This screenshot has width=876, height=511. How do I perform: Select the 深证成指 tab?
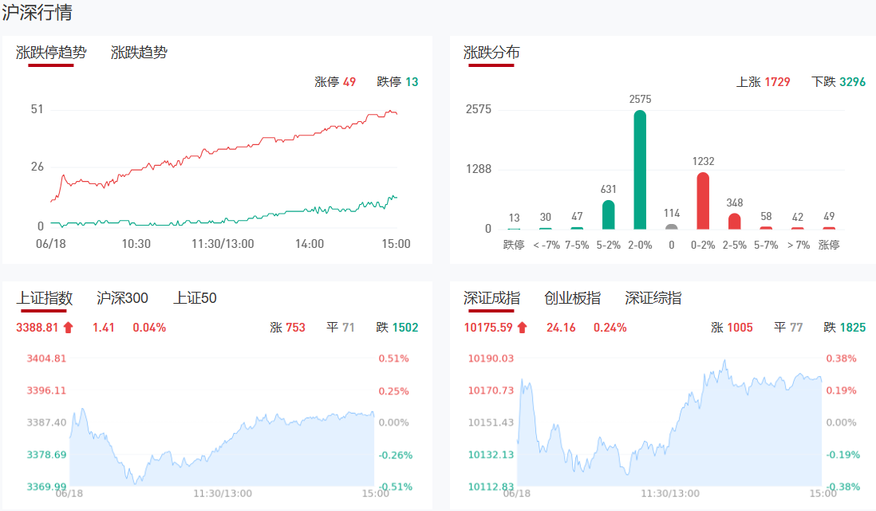click(x=491, y=298)
